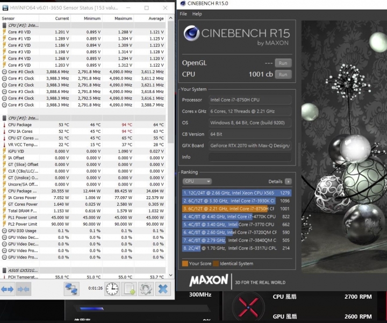Click the Info input field
Screen dimensions: 387x323
point(250,157)
